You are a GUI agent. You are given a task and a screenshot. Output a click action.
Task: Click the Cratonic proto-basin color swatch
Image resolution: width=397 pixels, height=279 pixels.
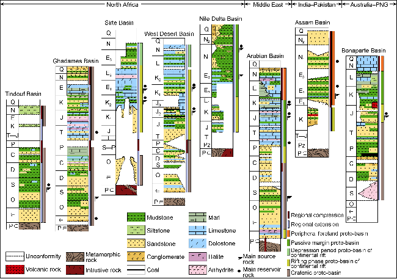coord(288,271)
